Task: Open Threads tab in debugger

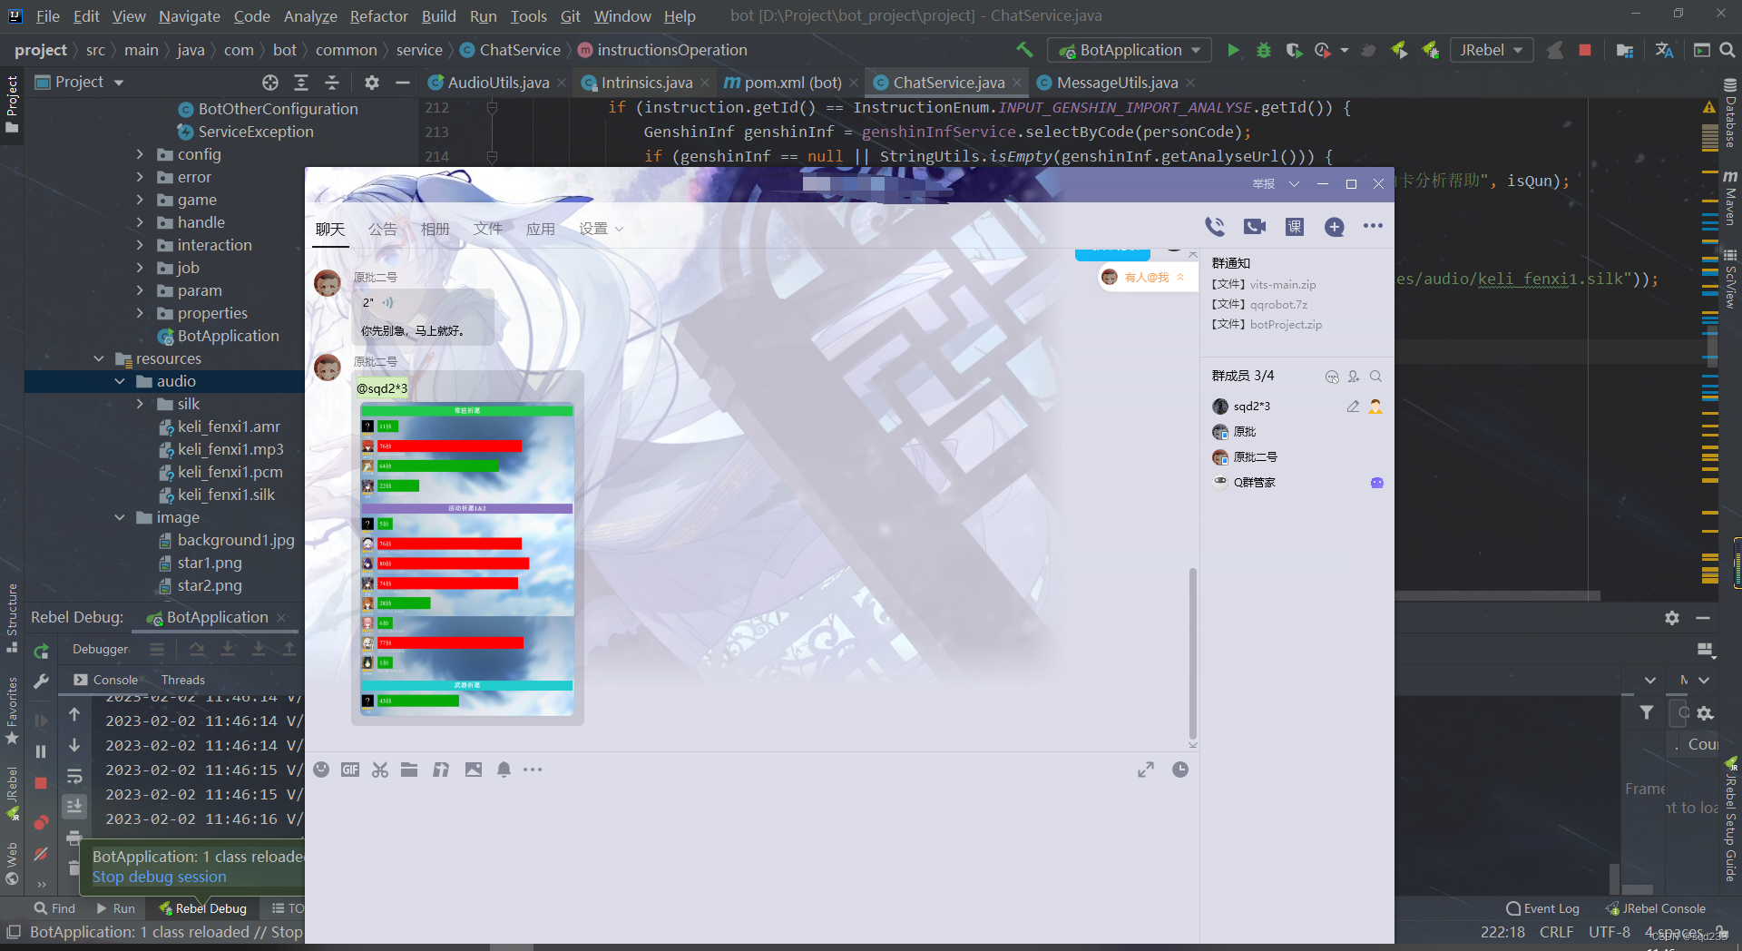Action: pyautogui.click(x=183, y=680)
